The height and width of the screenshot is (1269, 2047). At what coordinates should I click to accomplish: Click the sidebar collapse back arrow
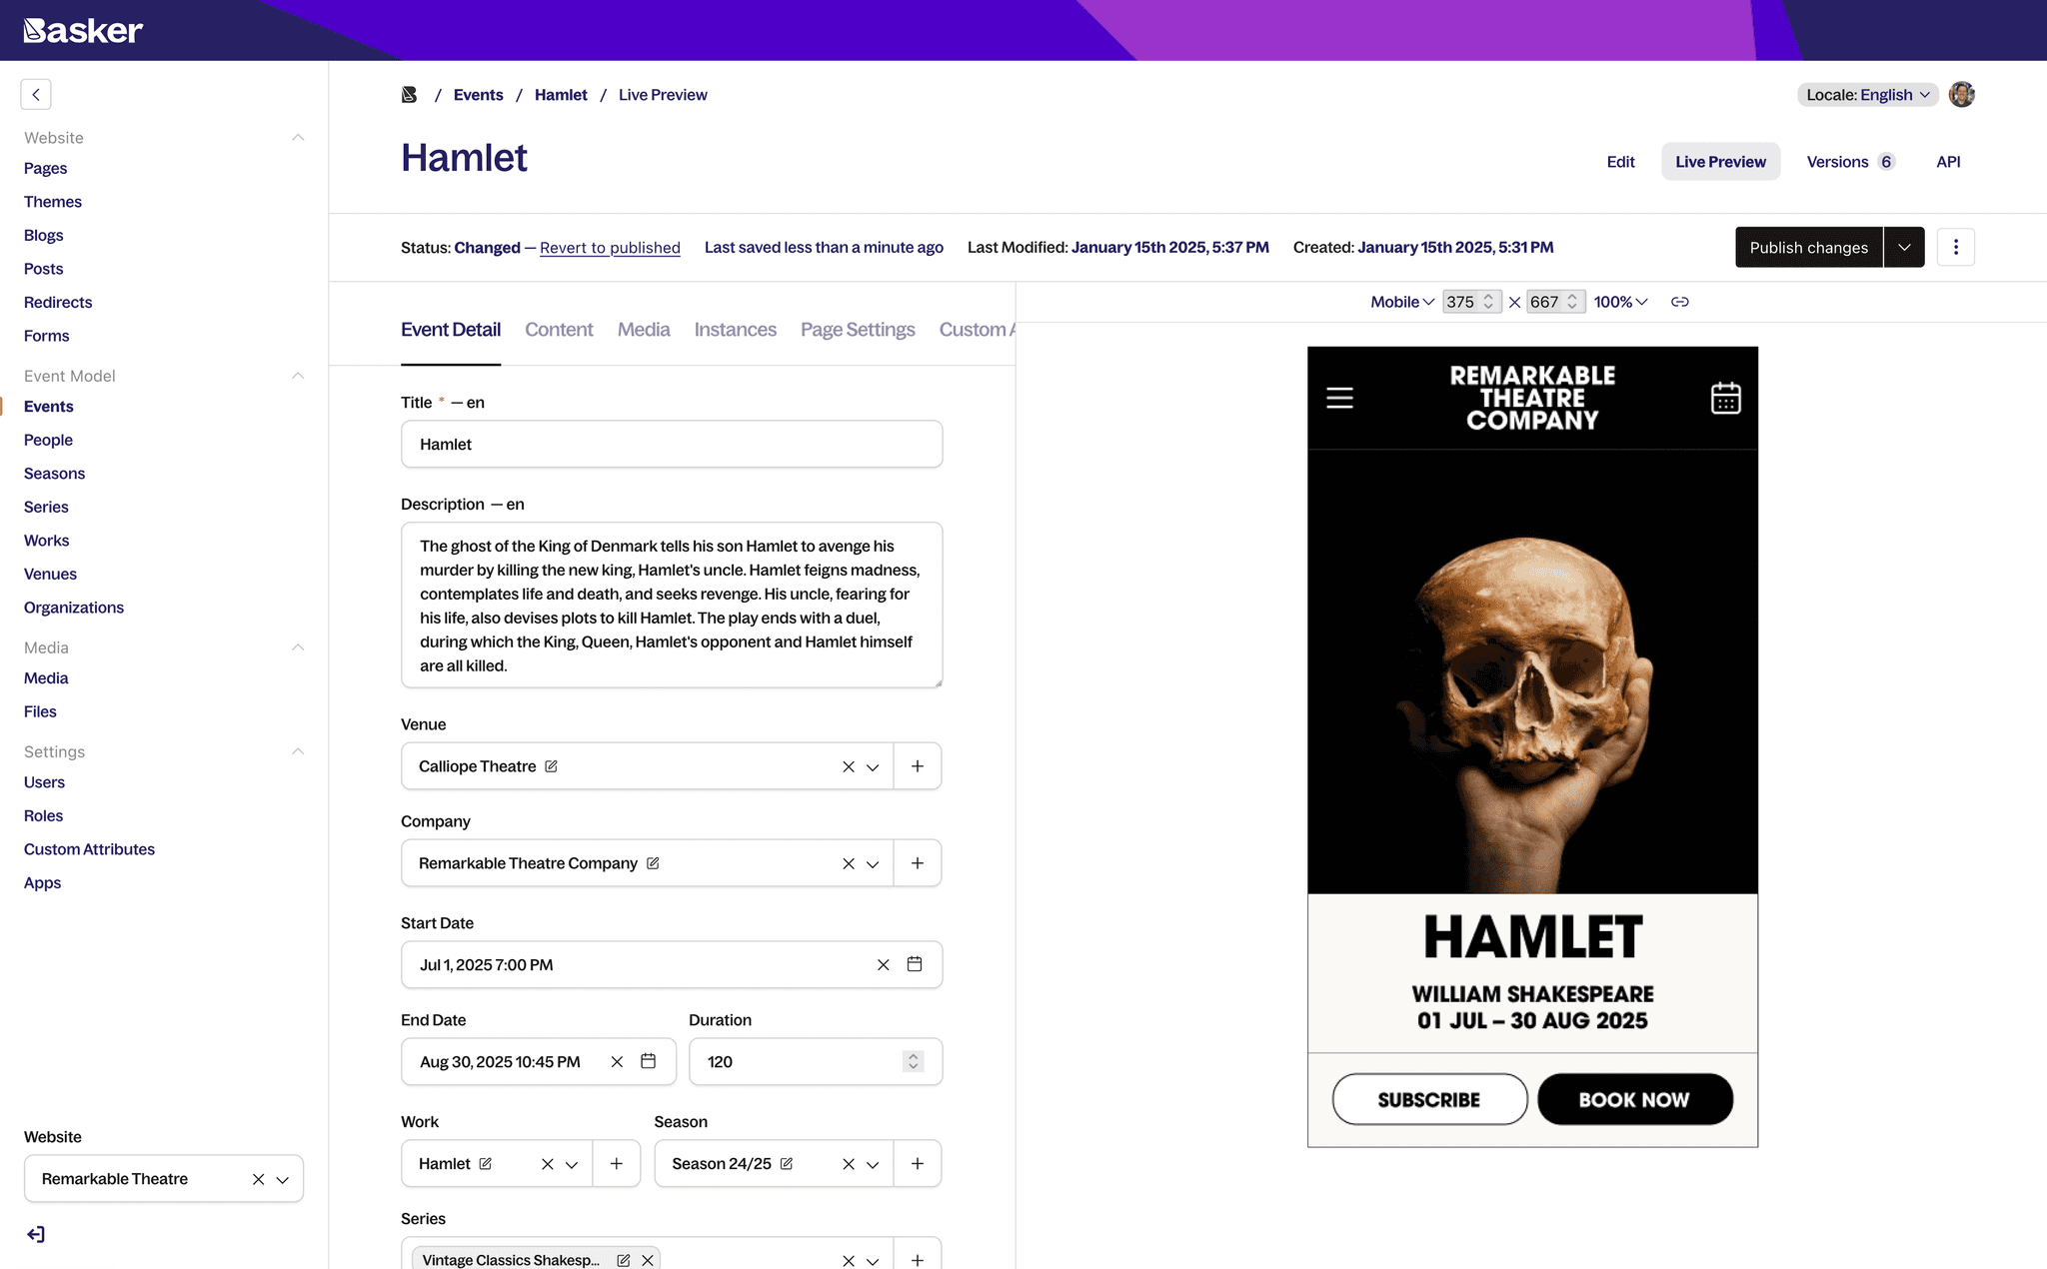tap(36, 94)
